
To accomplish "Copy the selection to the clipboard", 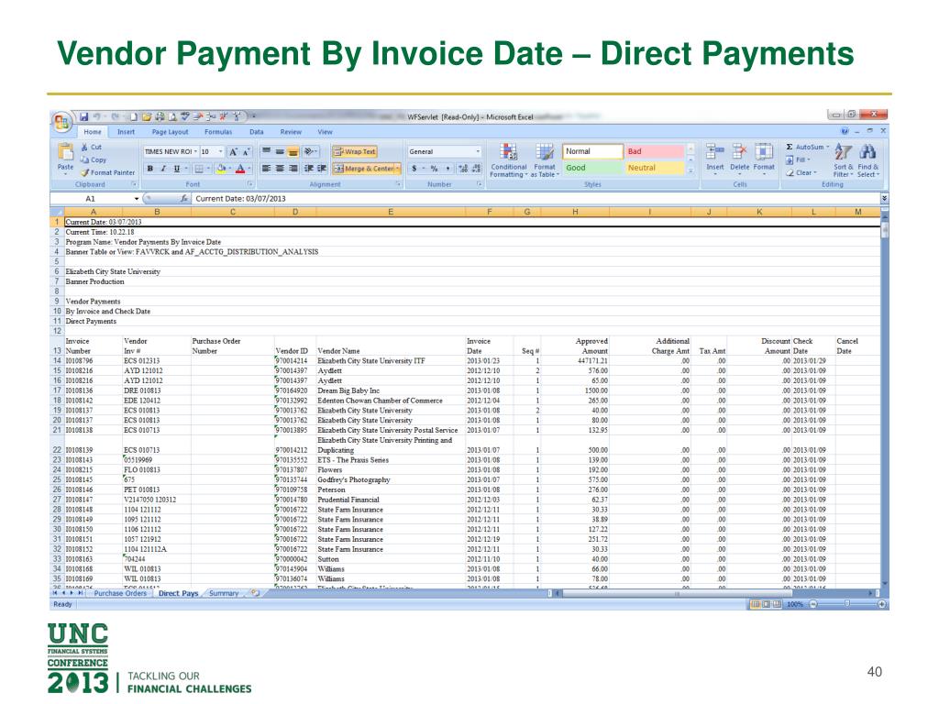I will tap(94, 159).
